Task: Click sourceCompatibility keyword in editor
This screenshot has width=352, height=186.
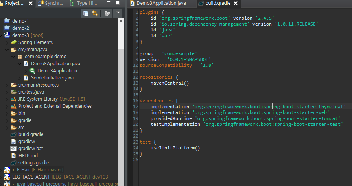Action: (166, 65)
